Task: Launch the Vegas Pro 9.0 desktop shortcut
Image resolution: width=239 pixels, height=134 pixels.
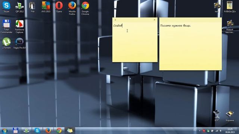Action: 19,43
